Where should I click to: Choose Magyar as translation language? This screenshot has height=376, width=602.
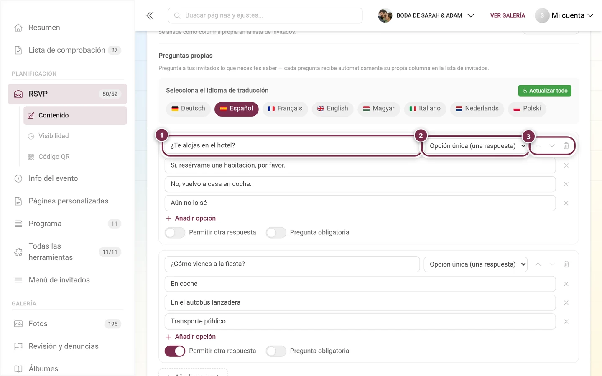tap(379, 109)
